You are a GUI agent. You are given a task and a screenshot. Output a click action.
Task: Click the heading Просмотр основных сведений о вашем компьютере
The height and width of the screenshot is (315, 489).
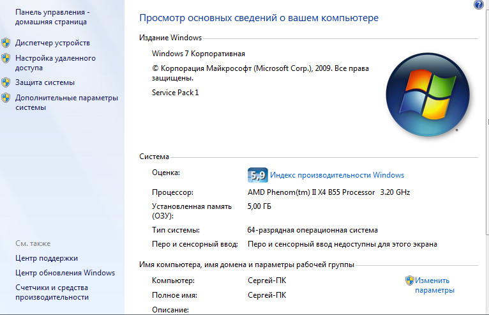click(259, 18)
